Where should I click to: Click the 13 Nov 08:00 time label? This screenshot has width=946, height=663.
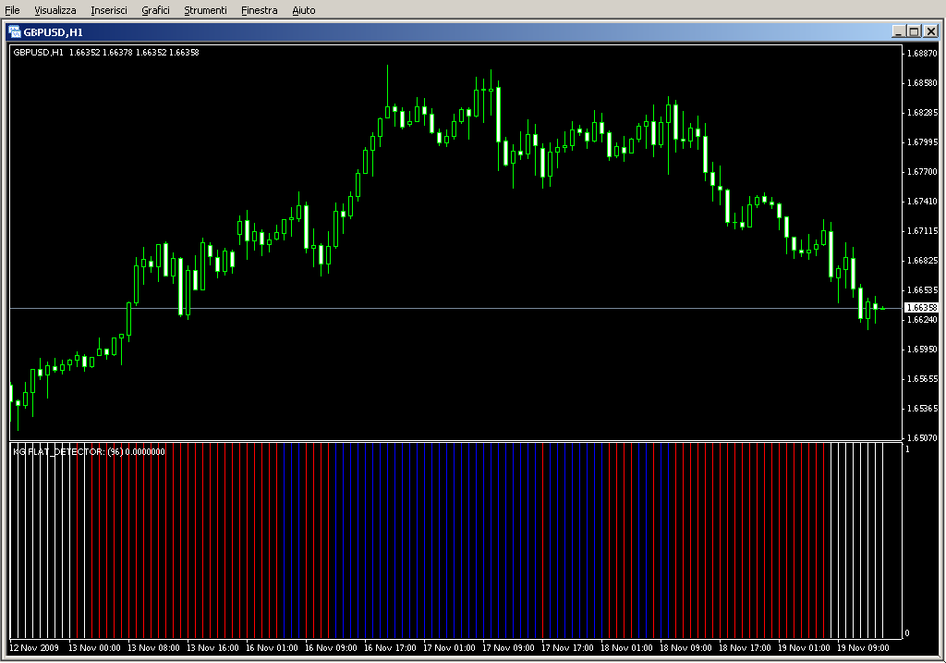153,648
